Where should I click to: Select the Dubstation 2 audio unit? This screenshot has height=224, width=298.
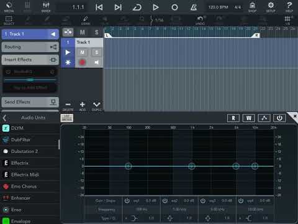tap(30, 151)
